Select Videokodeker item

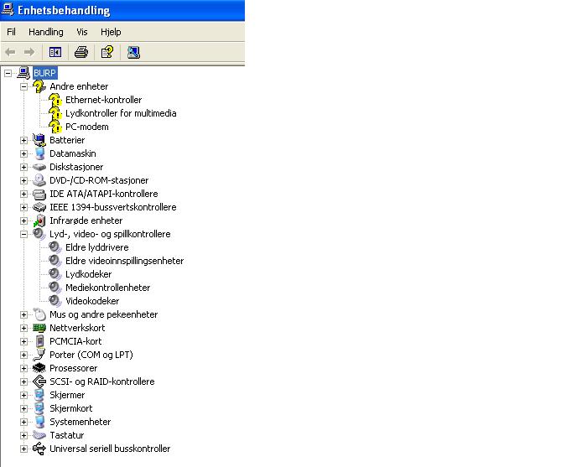[92, 301]
